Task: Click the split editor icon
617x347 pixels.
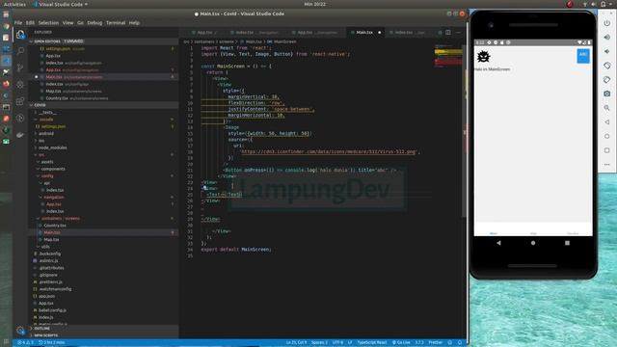Action: click(x=448, y=32)
